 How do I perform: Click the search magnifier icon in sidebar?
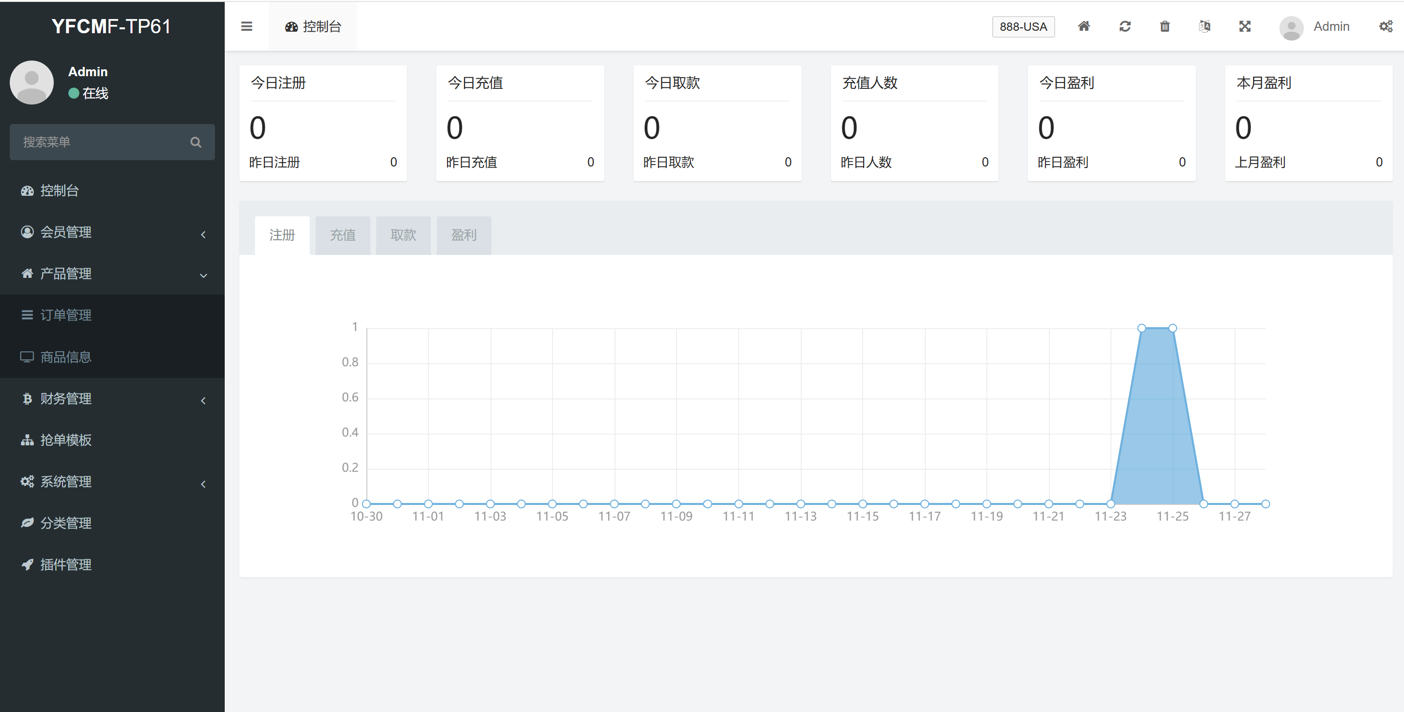click(196, 142)
